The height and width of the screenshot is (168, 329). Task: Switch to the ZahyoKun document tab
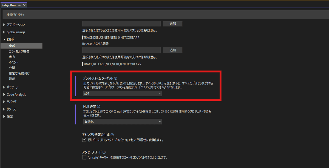tap(8, 5)
